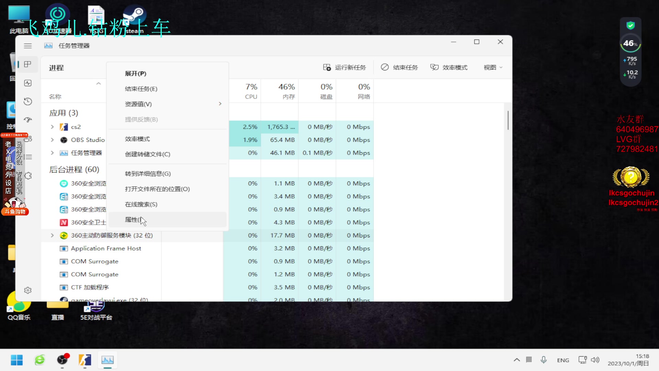Viewport: 659px width, 371px height.
Task: Open the Details list icon in sidebar
Action: (28, 157)
